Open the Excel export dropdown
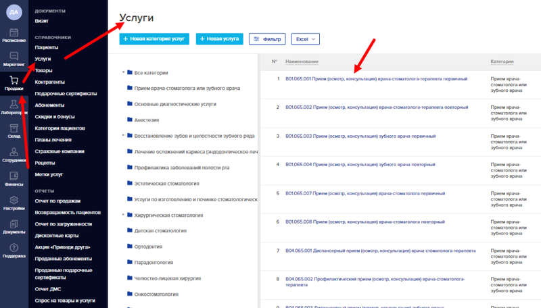Screen dimensions: 541x308 point(305,39)
